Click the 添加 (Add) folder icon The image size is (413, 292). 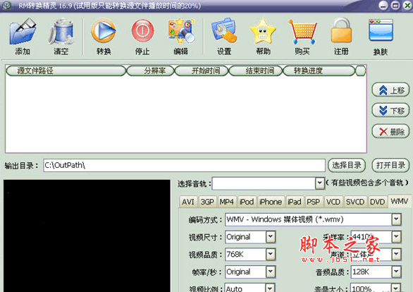click(x=23, y=31)
